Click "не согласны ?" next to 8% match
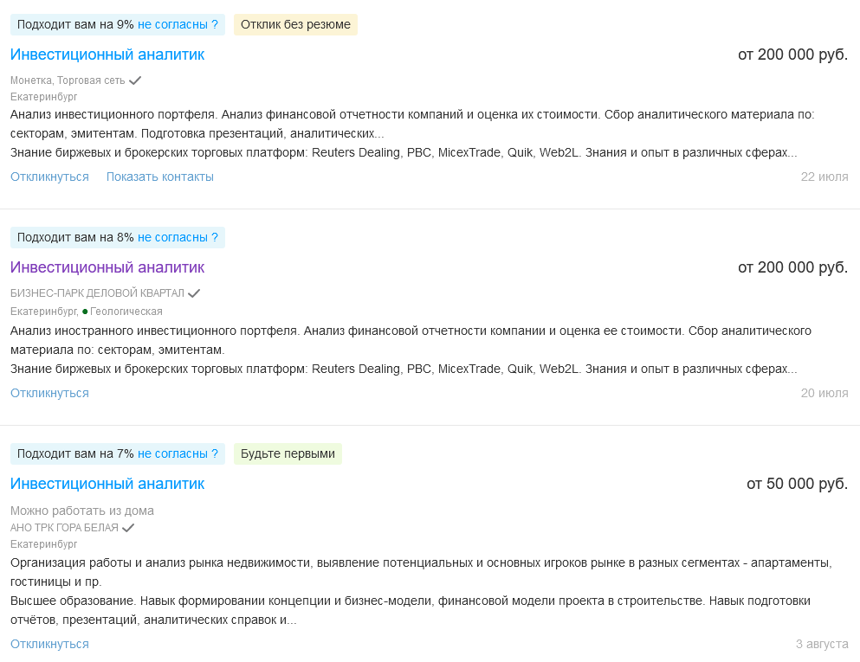Viewport: 860px width, 662px height. coord(178,237)
